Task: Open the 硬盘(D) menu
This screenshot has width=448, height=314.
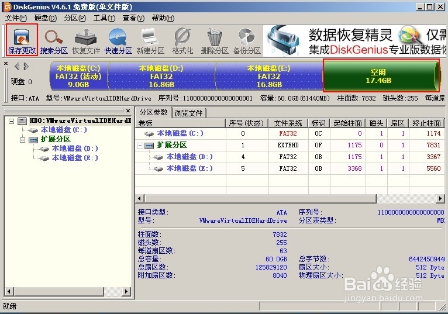Action: coord(46,18)
